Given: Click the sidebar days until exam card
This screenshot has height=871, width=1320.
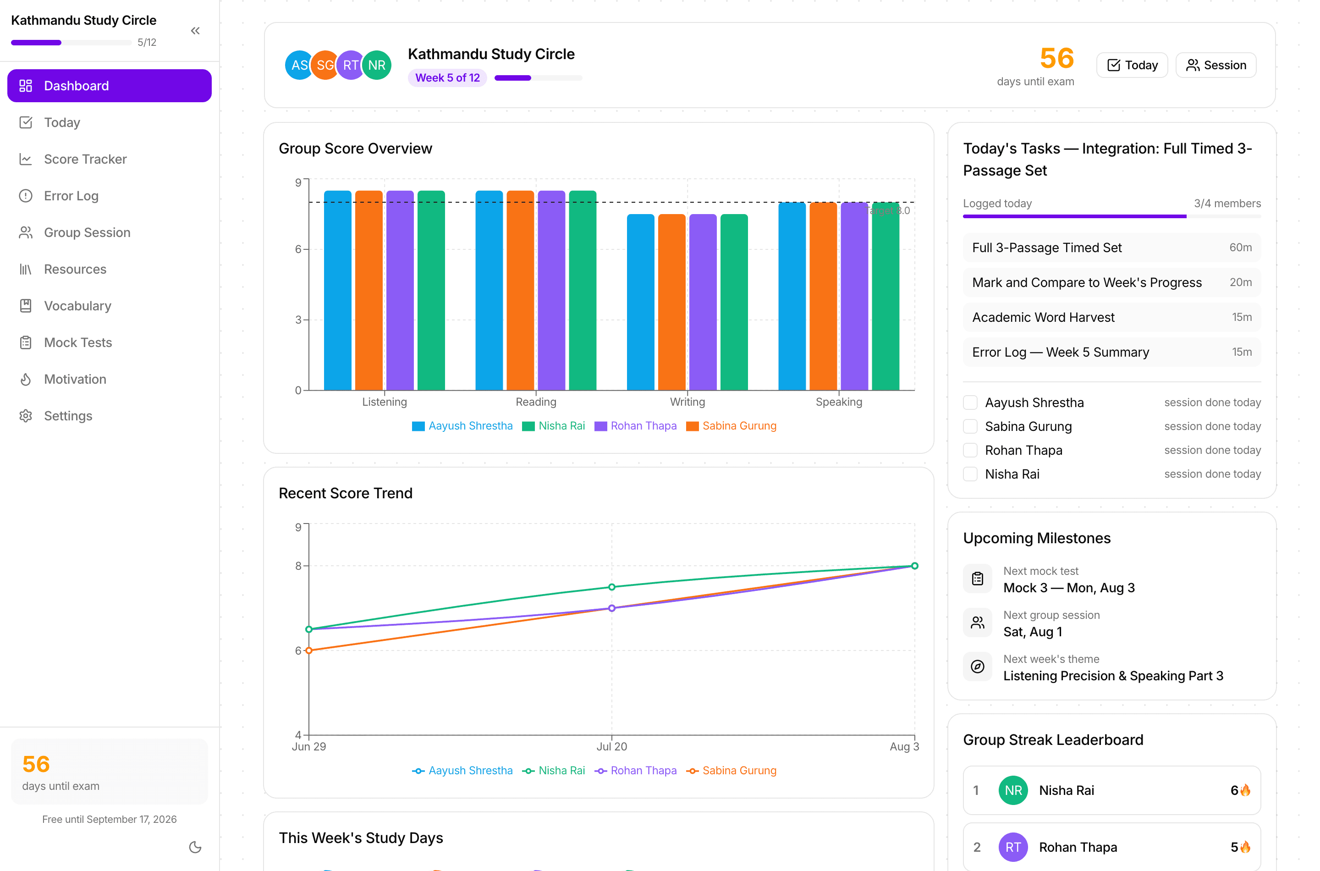Looking at the screenshot, I should click(x=110, y=771).
